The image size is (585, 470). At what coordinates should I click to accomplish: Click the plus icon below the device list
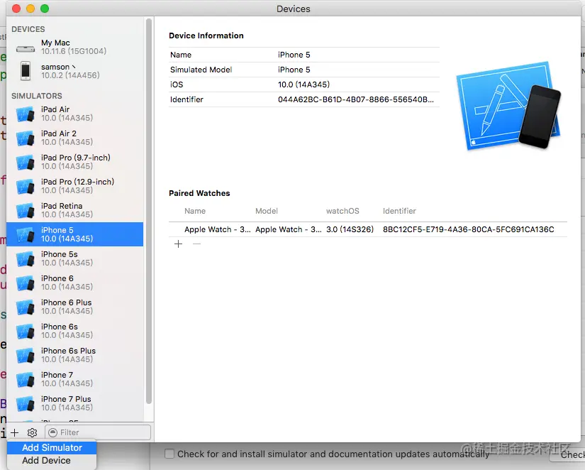(15, 432)
